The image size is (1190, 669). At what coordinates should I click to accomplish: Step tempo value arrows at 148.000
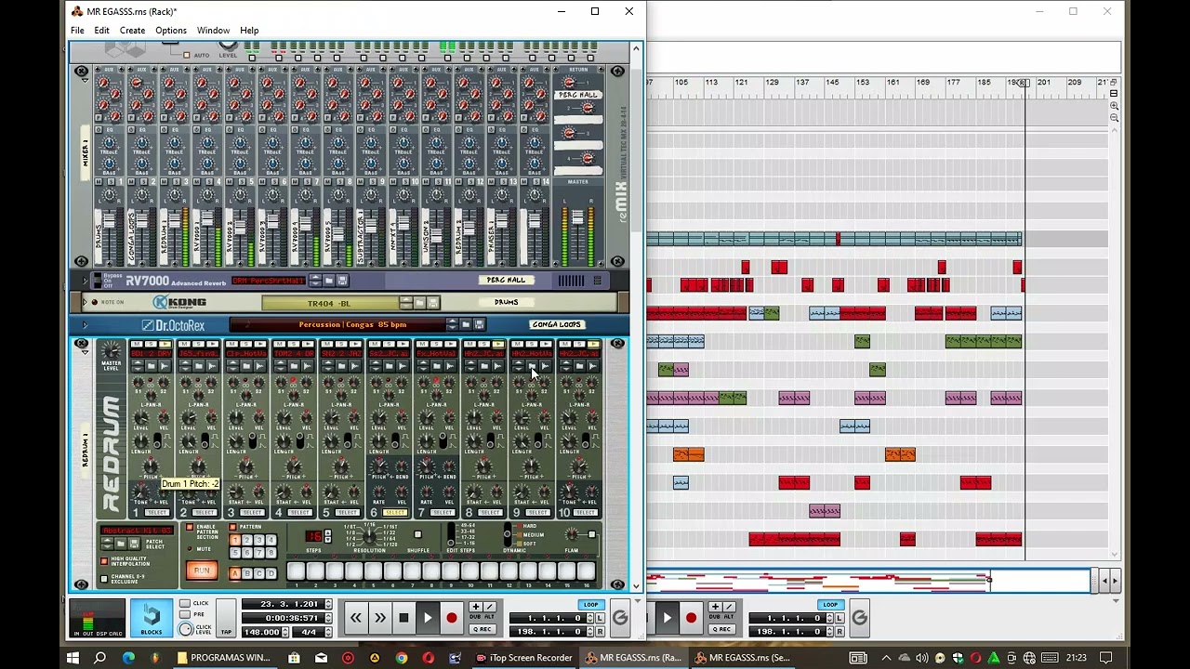coord(284,632)
